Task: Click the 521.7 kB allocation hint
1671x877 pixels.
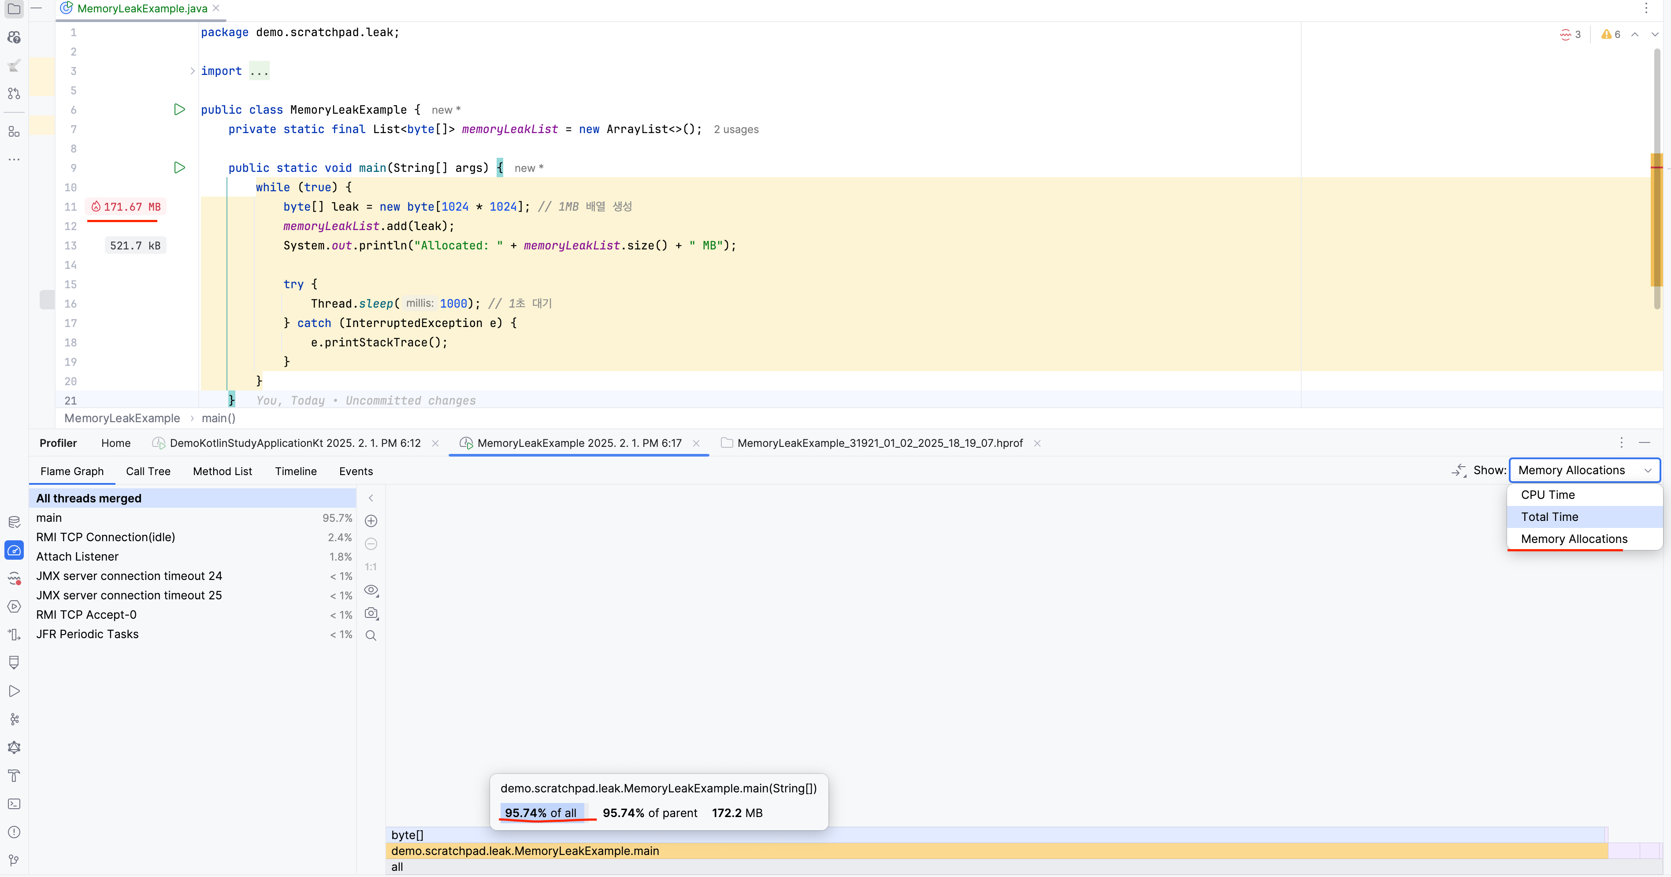Action: tap(135, 245)
